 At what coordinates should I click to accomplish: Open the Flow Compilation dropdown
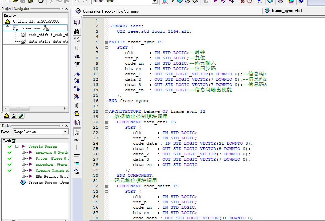pyautogui.click(x=66, y=132)
